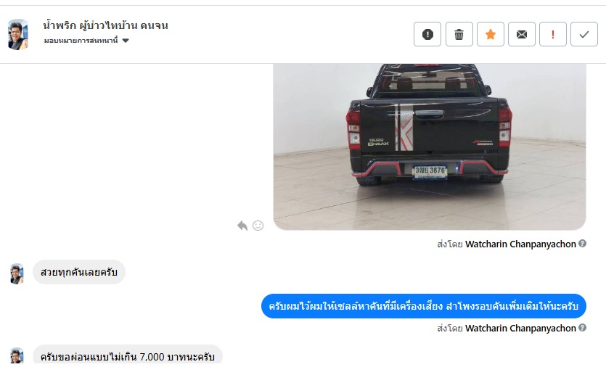Click avatar next to สวยทุกคันเลยครับ message

(17, 274)
